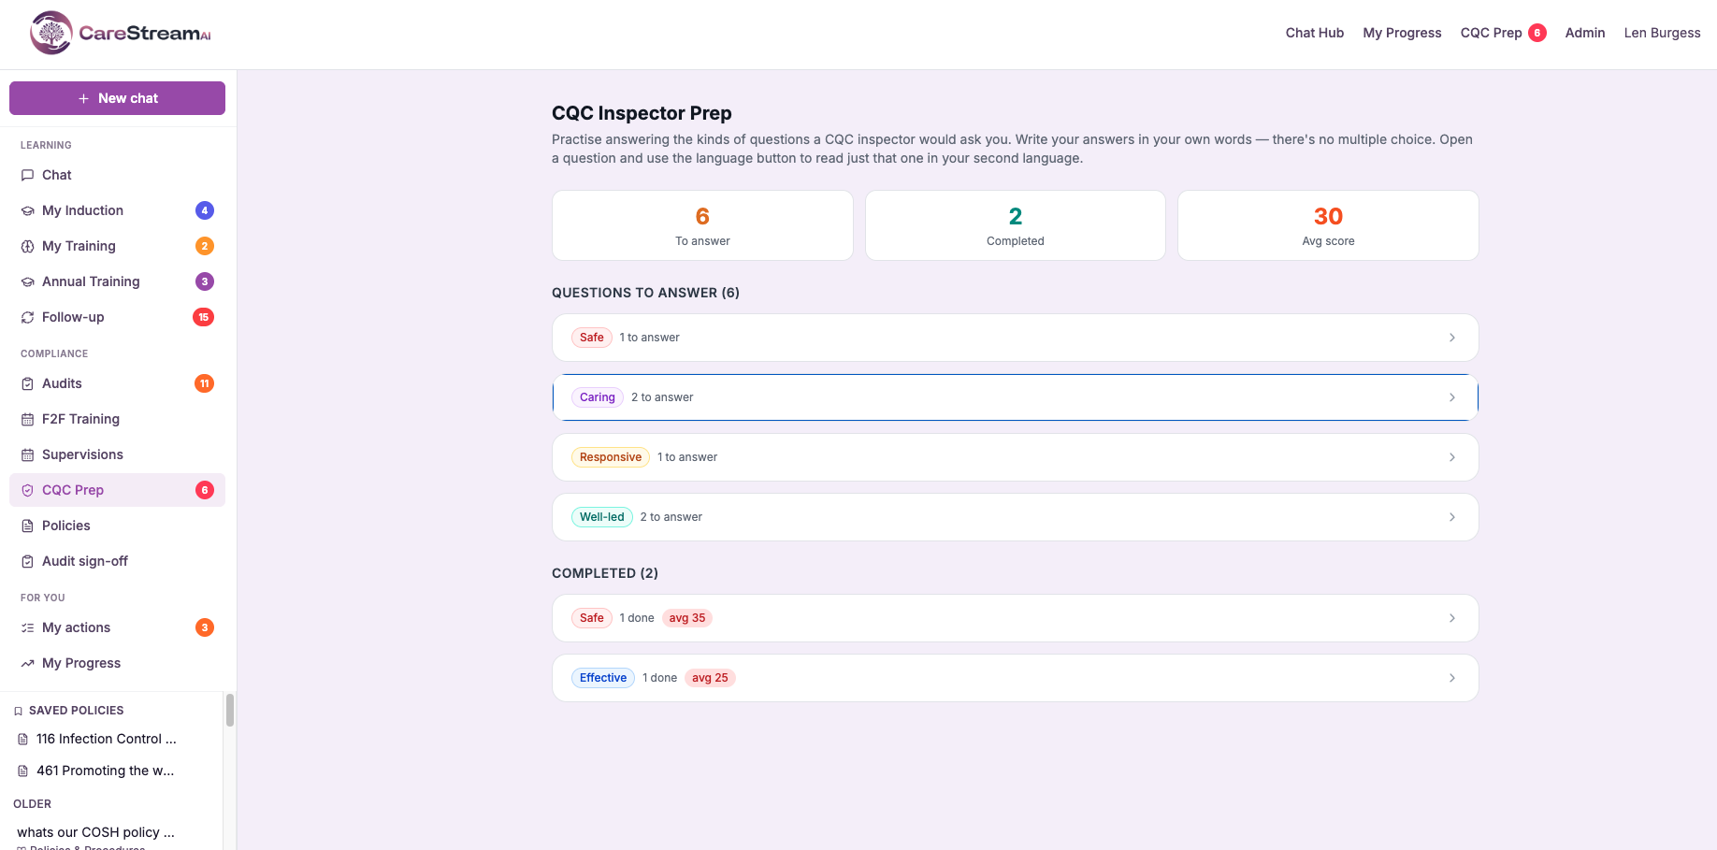Expand the completed Effective avg 25 row
Viewport: 1717px width, 850px height.
1015,678
